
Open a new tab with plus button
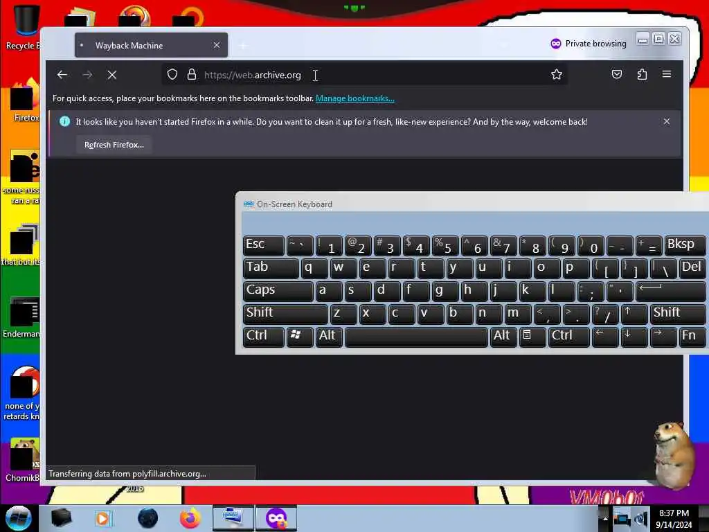[243, 46]
